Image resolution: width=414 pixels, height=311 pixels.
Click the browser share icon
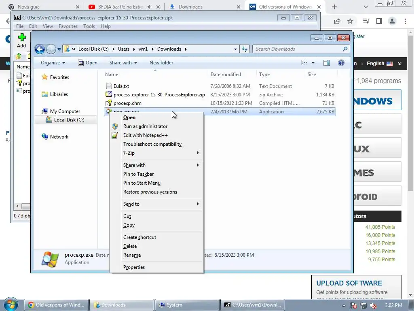point(337,21)
